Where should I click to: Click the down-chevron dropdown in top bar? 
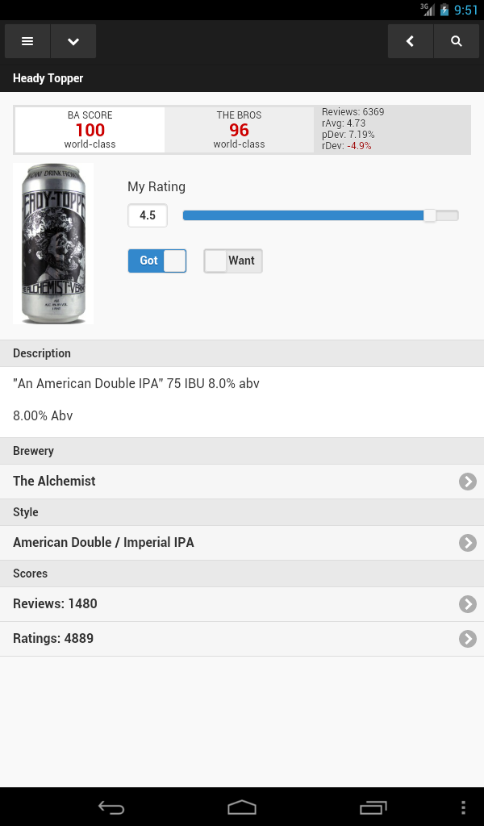click(x=73, y=41)
